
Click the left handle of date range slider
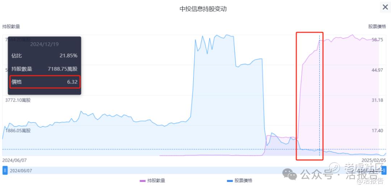pyautogui.click(x=5, y=170)
